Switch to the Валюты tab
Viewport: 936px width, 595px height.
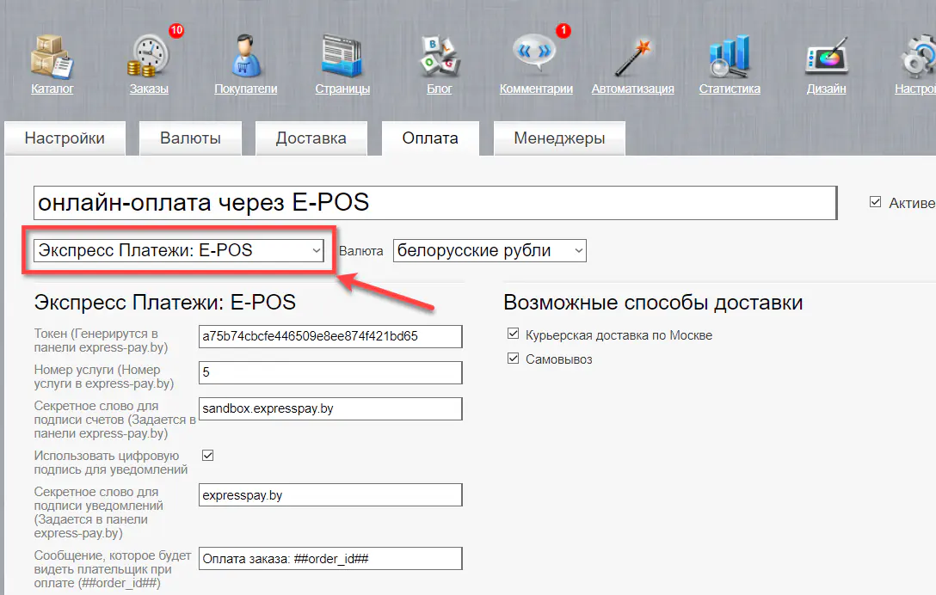189,138
